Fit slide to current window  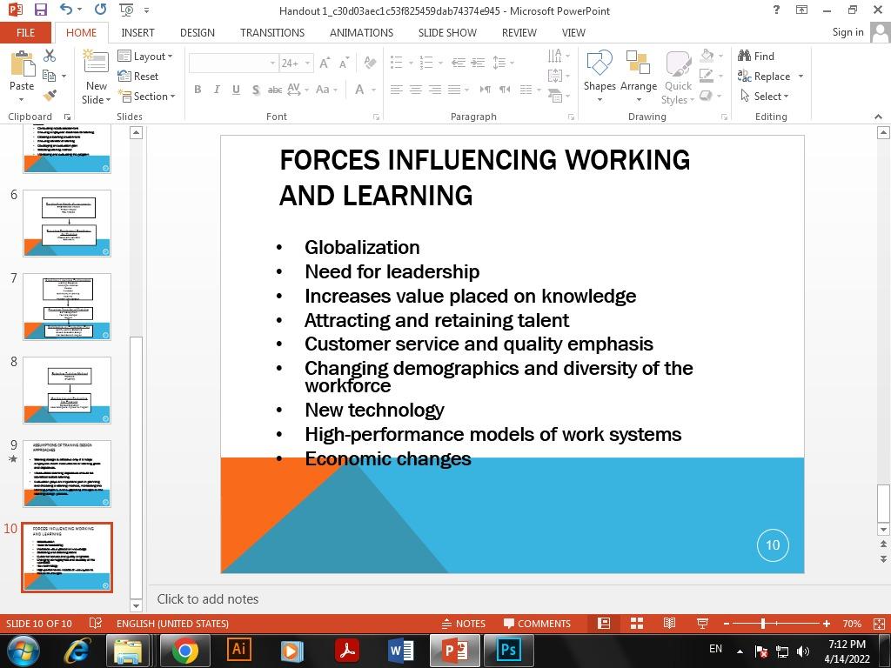coord(879,623)
